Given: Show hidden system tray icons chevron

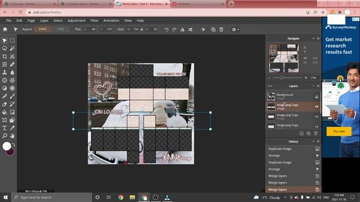Looking at the screenshot, I should pyautogui.click(x=285, y=197).
